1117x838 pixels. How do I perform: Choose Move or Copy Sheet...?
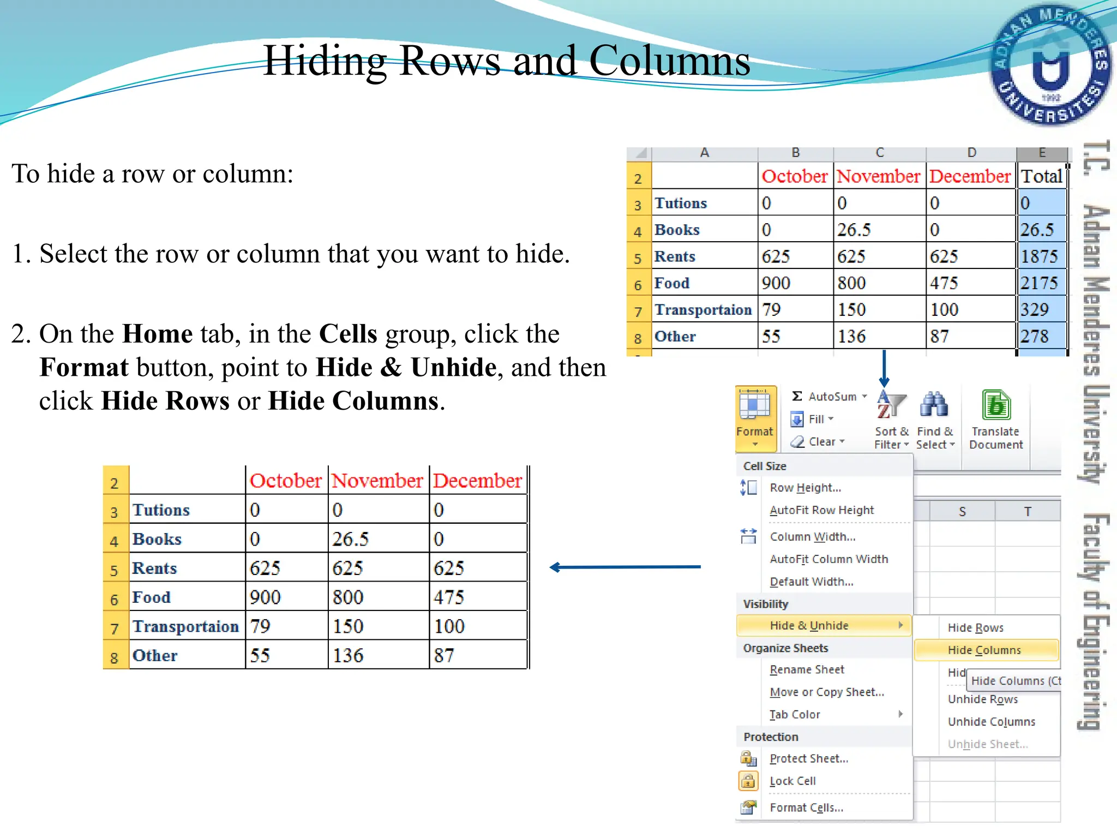pos(824,692)
